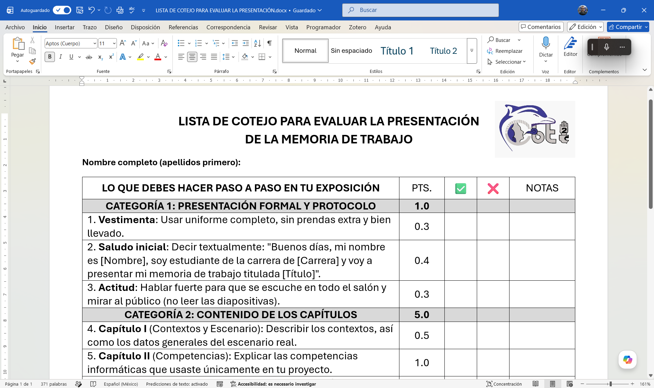This screenshot has width=654, height=388.
Task: Click the Format Painter brush icon
Action: point(32,61)
